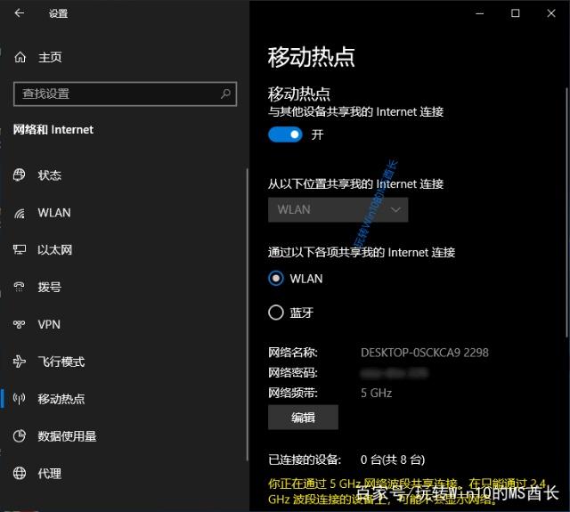Select the WLAN sharing radio button

275,279
